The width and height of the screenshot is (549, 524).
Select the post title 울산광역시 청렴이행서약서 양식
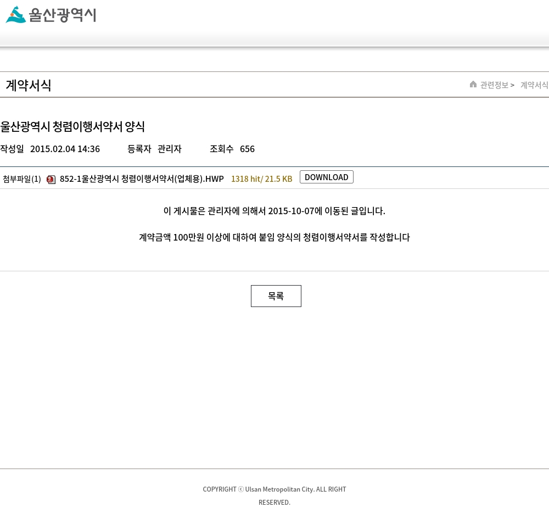(x=72, y=127)
